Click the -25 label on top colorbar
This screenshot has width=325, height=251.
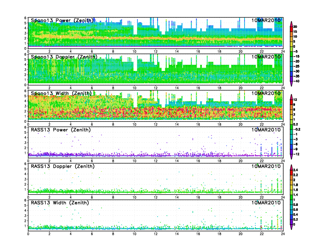click(x=296, y=66)
